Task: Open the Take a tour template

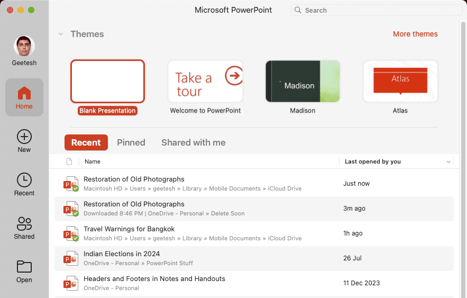Action: 206,82
